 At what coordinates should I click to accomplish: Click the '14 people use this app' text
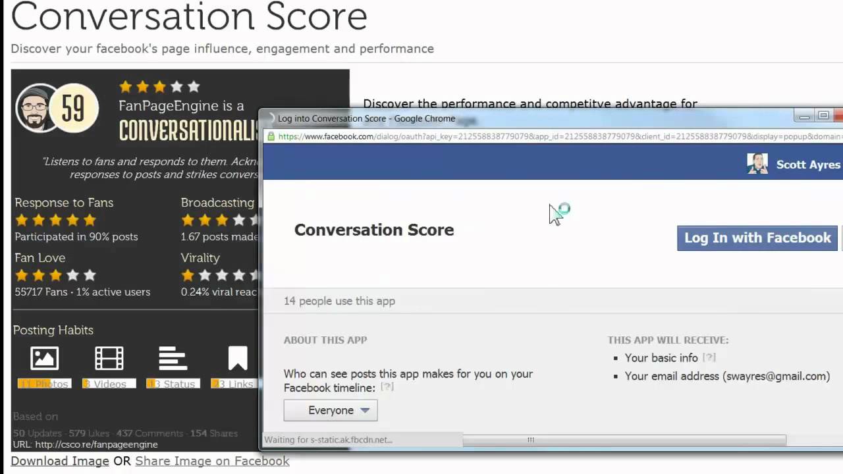click(x=339, y=301)
